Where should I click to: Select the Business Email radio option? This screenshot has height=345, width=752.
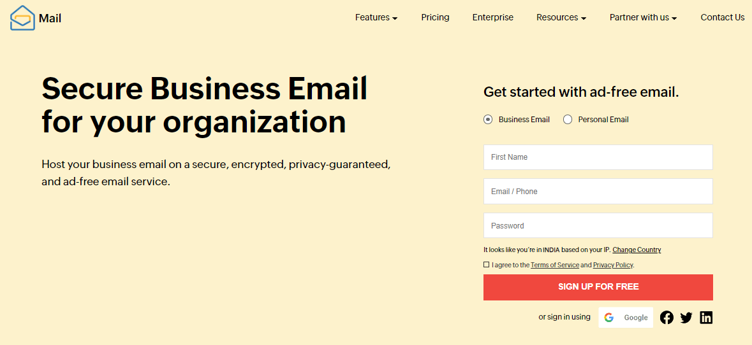coord(488,120)
